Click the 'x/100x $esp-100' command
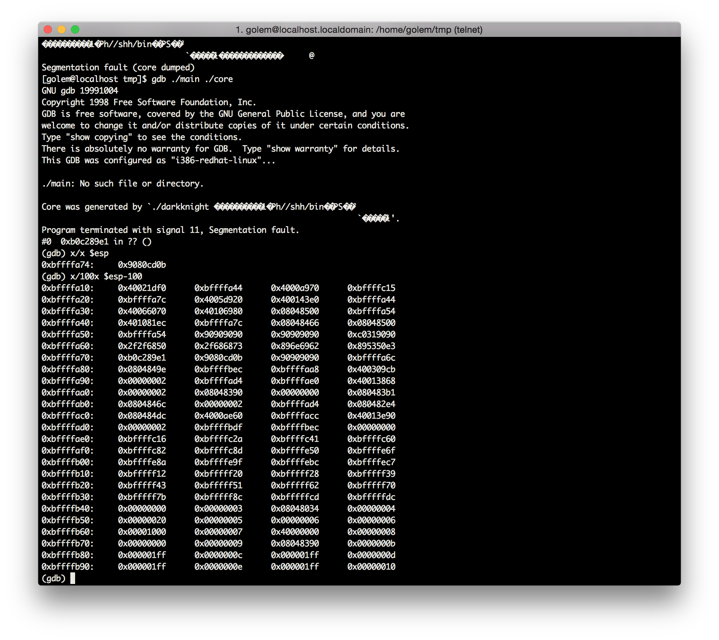 pyautogui.click(x=106, y=277)
